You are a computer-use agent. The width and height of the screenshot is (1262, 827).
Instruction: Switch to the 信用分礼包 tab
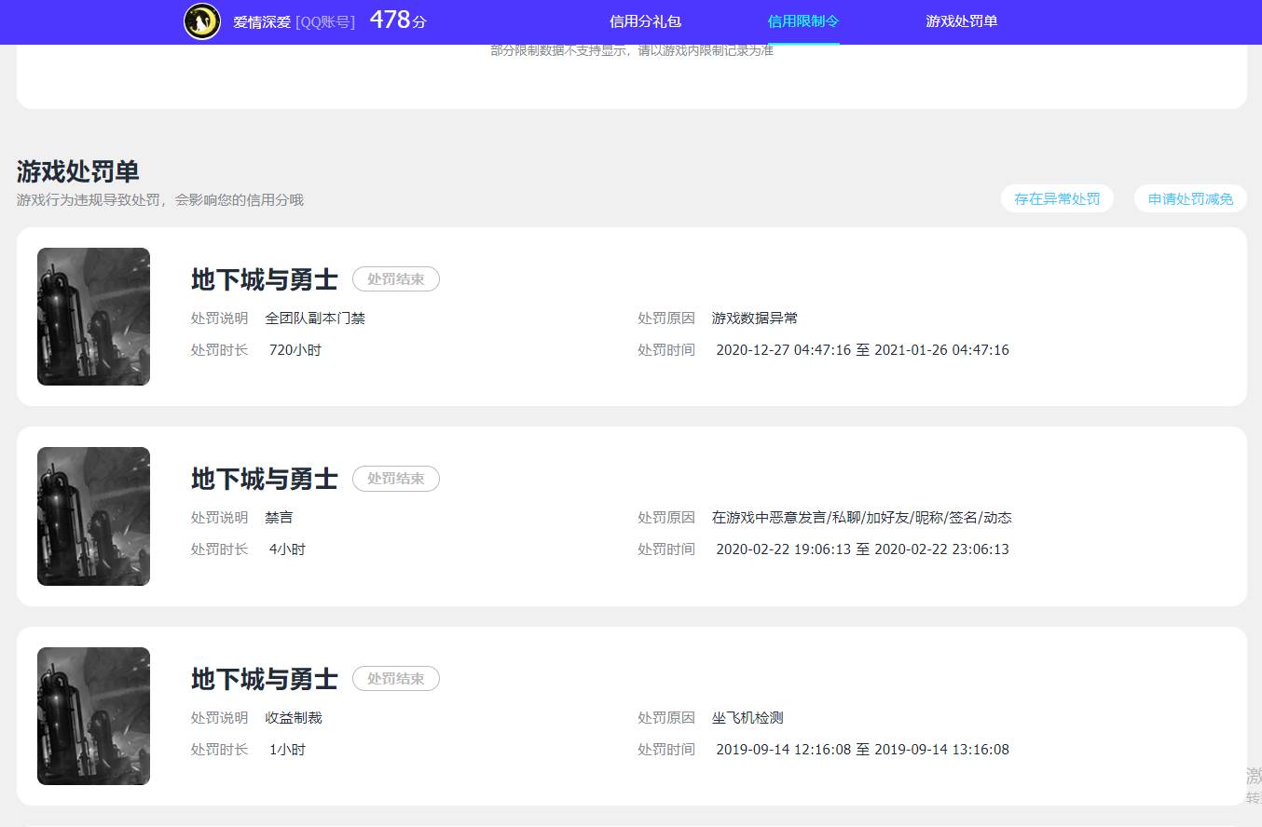pyautogui.click(x=645, y=20)
